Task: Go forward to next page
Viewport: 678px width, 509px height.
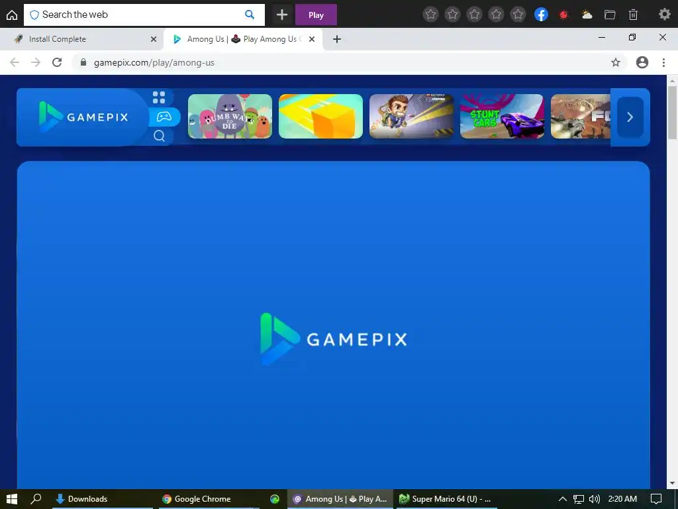Action: [36, 62]
